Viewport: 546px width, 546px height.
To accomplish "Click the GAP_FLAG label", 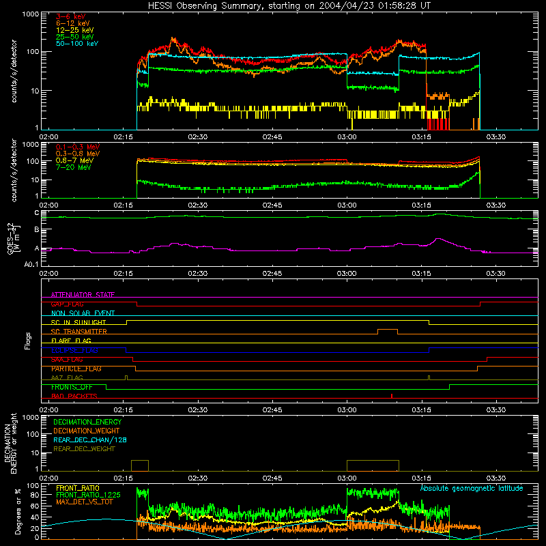I will point(67,304).
